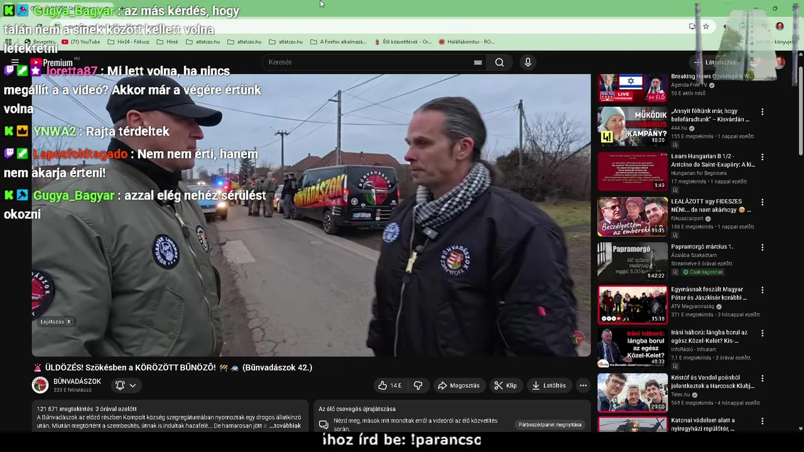The width and height of the screenshot is (804, 452).
Task: Open options for Learn Hungarian B video
Action: click(763, 157)
